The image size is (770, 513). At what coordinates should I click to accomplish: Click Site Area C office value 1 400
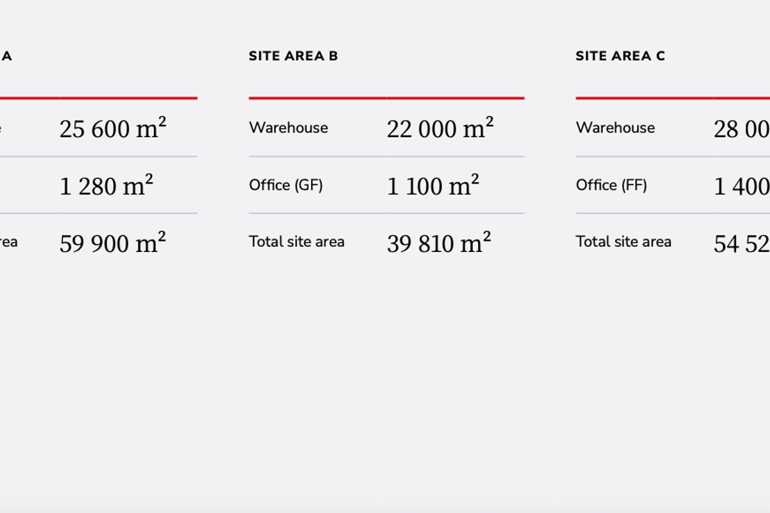click(x=741, y=187)
